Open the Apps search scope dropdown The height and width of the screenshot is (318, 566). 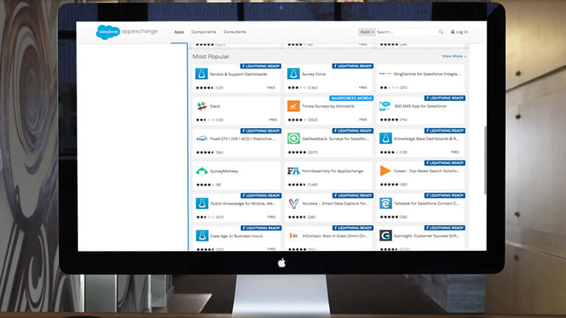tap(367, 32)
